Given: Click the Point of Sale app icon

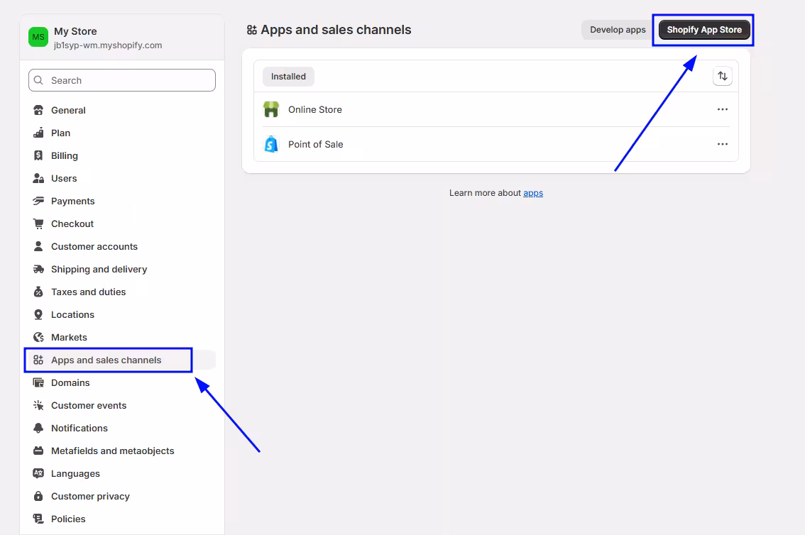Looking at the screenshot, I should [270, 144].
